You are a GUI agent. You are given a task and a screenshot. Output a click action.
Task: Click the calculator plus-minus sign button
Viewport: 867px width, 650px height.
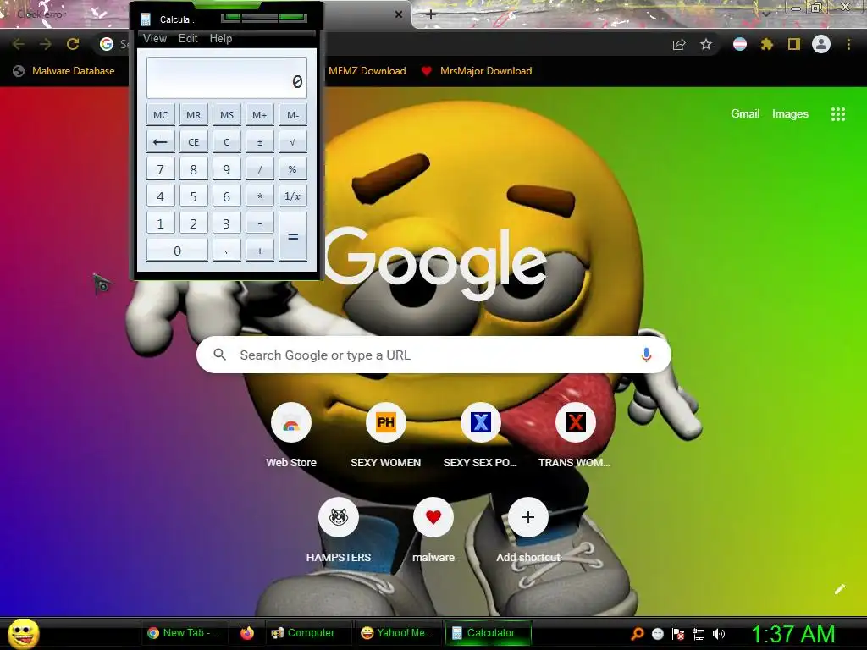(x=259, y=142)
